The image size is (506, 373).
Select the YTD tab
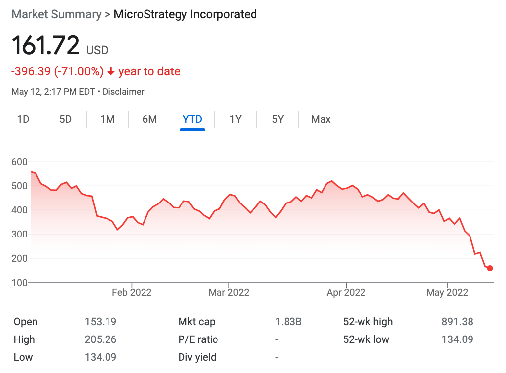[x=192, y=119]
